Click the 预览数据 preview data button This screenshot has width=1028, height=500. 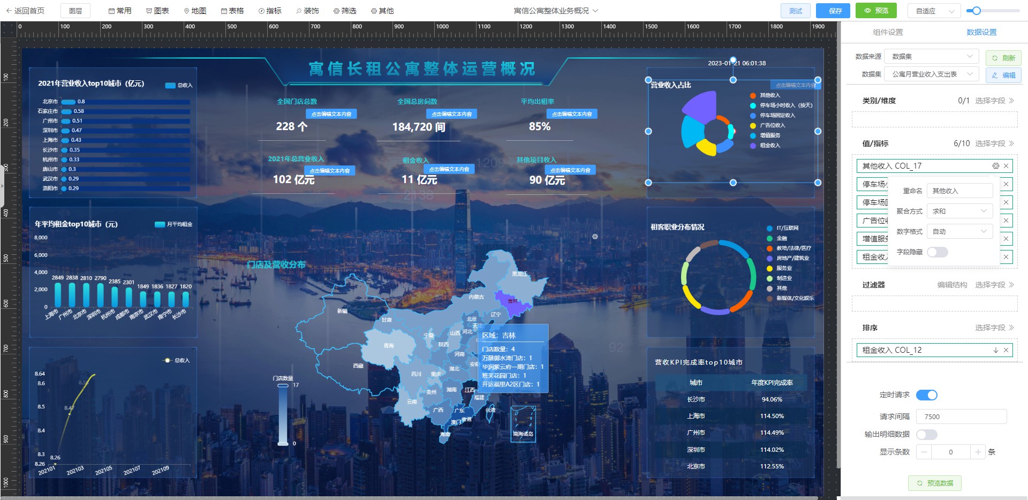(935, 483)
